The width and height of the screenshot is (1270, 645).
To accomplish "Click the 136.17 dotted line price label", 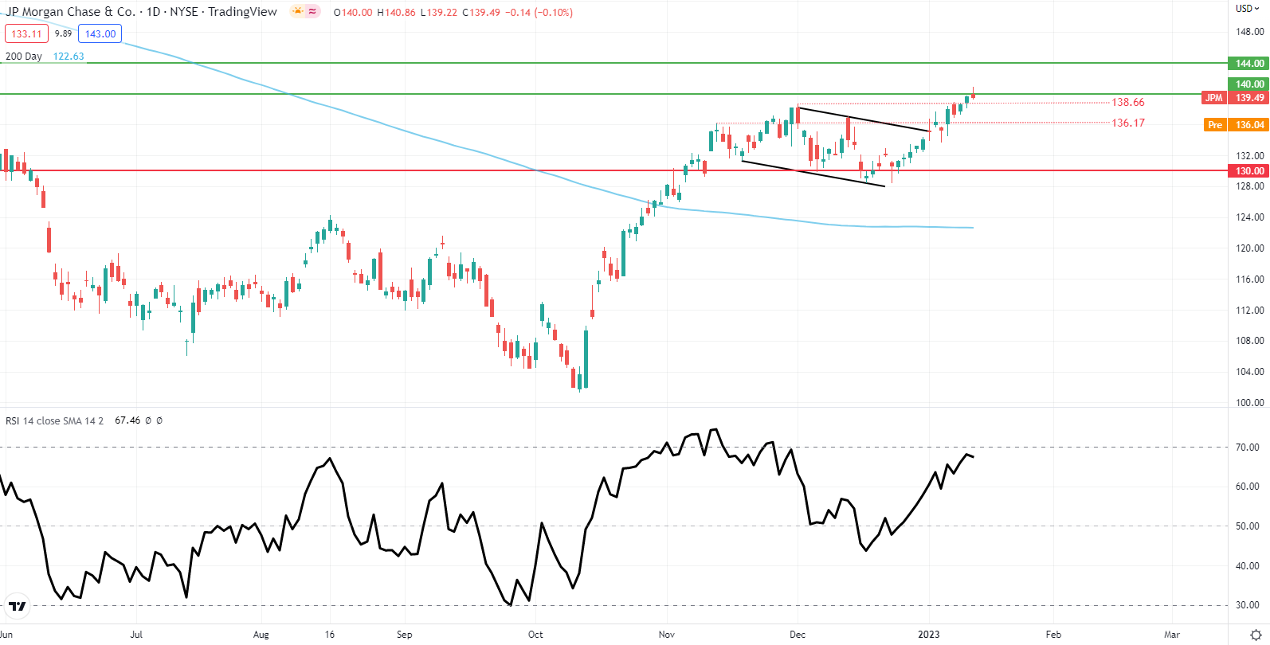I will pyautogui.click(x=1127, y=123).
